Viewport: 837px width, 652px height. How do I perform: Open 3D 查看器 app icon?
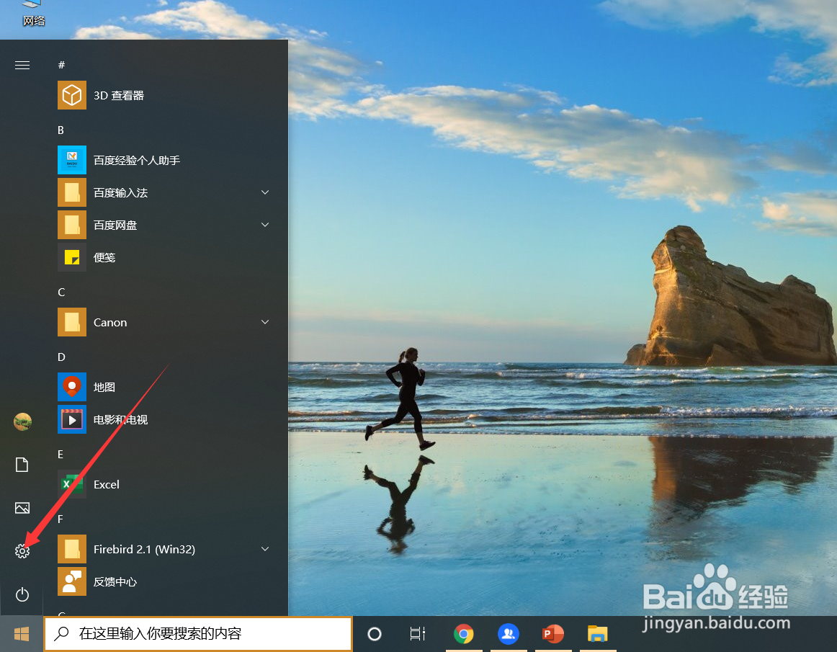pos(72,95)
